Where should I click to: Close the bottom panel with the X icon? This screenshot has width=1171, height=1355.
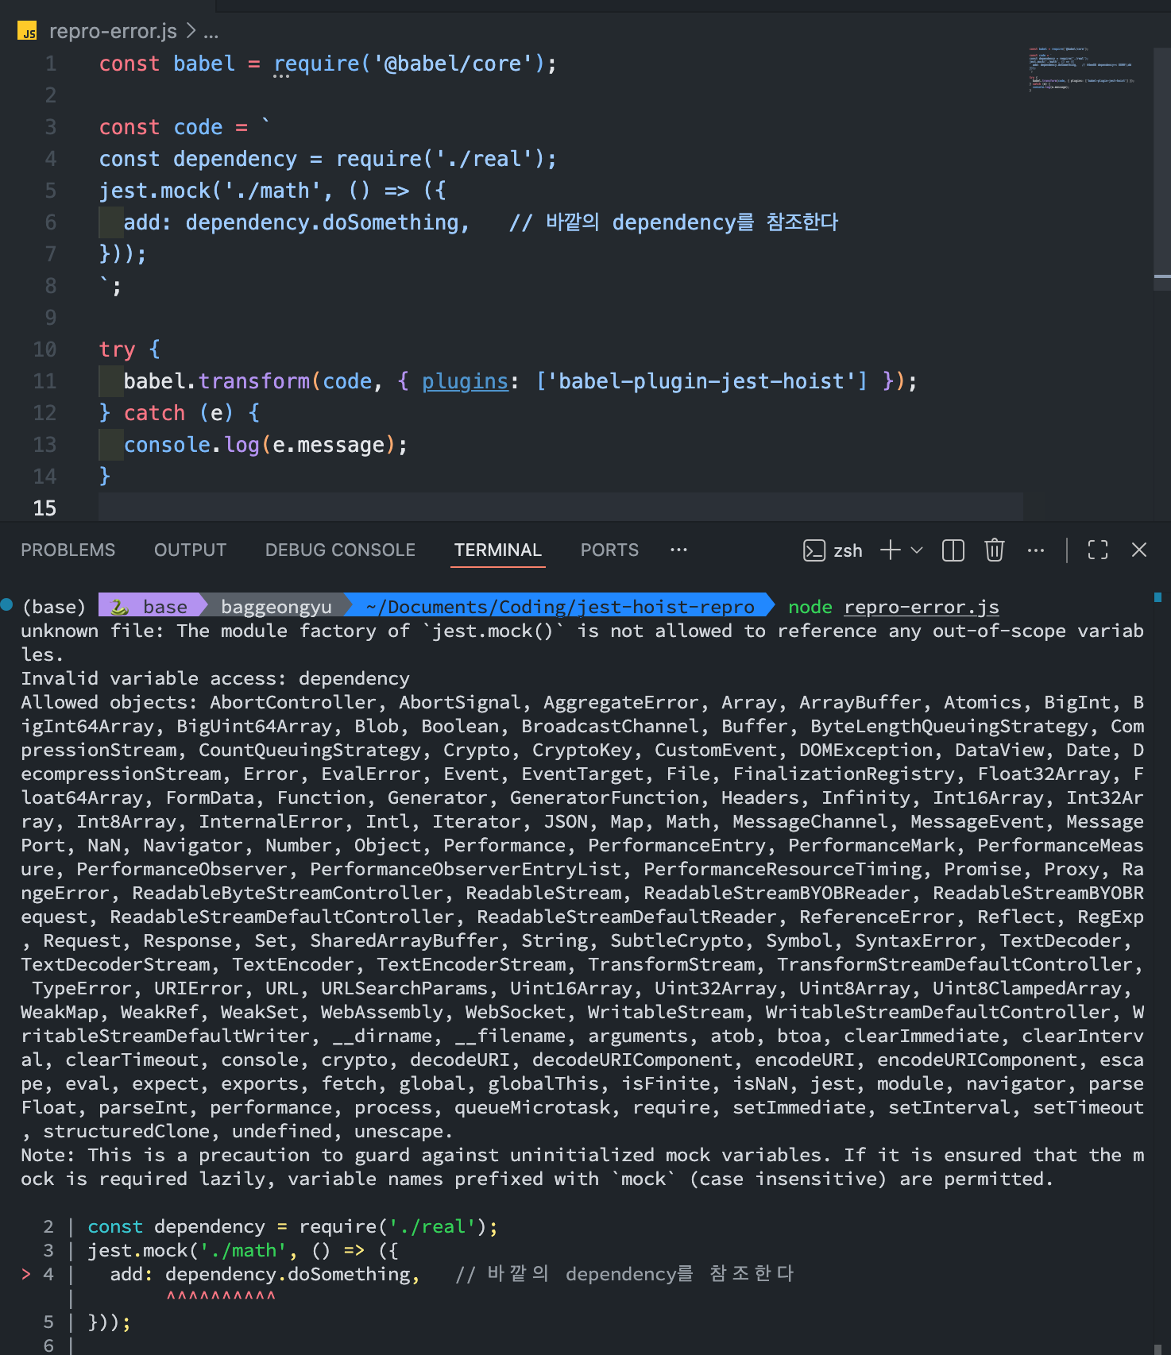(x=1138, y=550)
